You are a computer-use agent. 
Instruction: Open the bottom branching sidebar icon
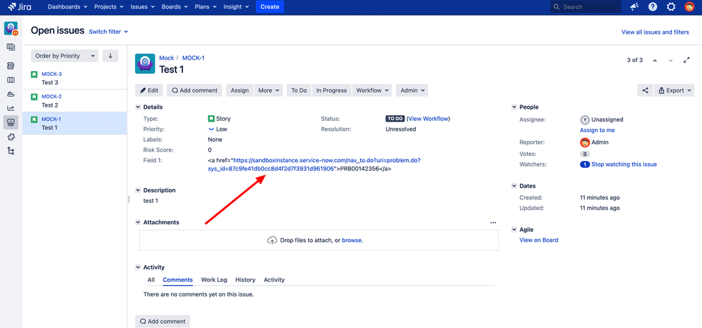[11, 150]
